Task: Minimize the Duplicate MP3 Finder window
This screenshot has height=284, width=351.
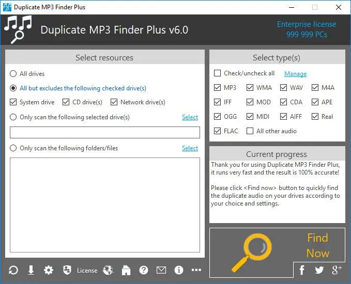Action: tap(292, 7)
